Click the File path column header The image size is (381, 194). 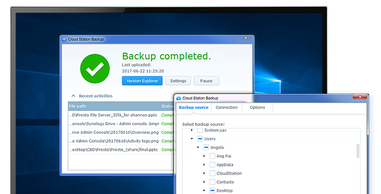[x=77, y=106]
